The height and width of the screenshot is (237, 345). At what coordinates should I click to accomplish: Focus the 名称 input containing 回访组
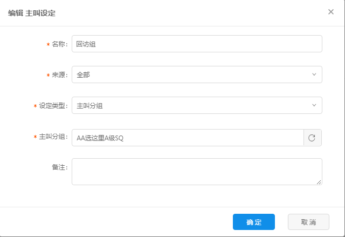tap(196, 44)
